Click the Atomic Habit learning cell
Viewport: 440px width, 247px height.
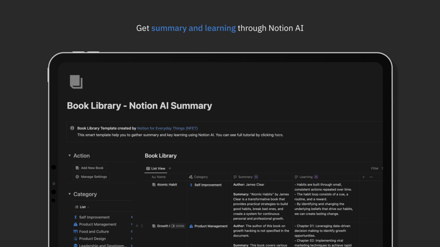pos(326,202)
